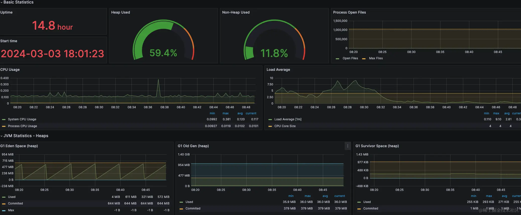
Task: Open the Start time panel title menu
Action: [x=9, y=41]
